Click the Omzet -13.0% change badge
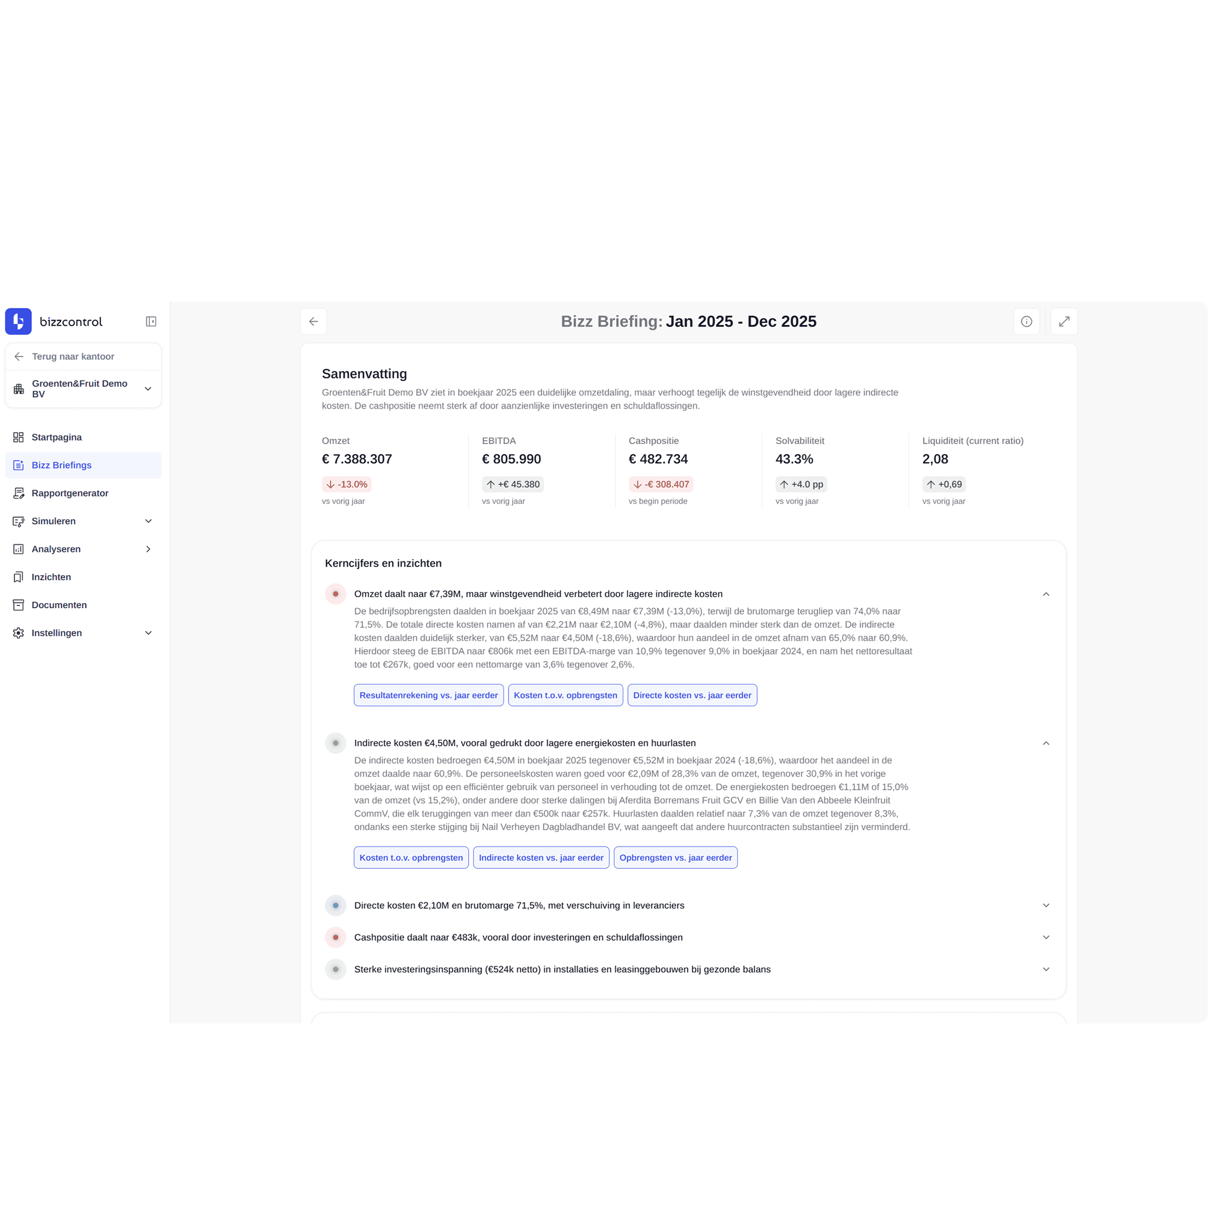Image resolution: width=1208 pixels, height=1208 pixels. click(346, 484)
